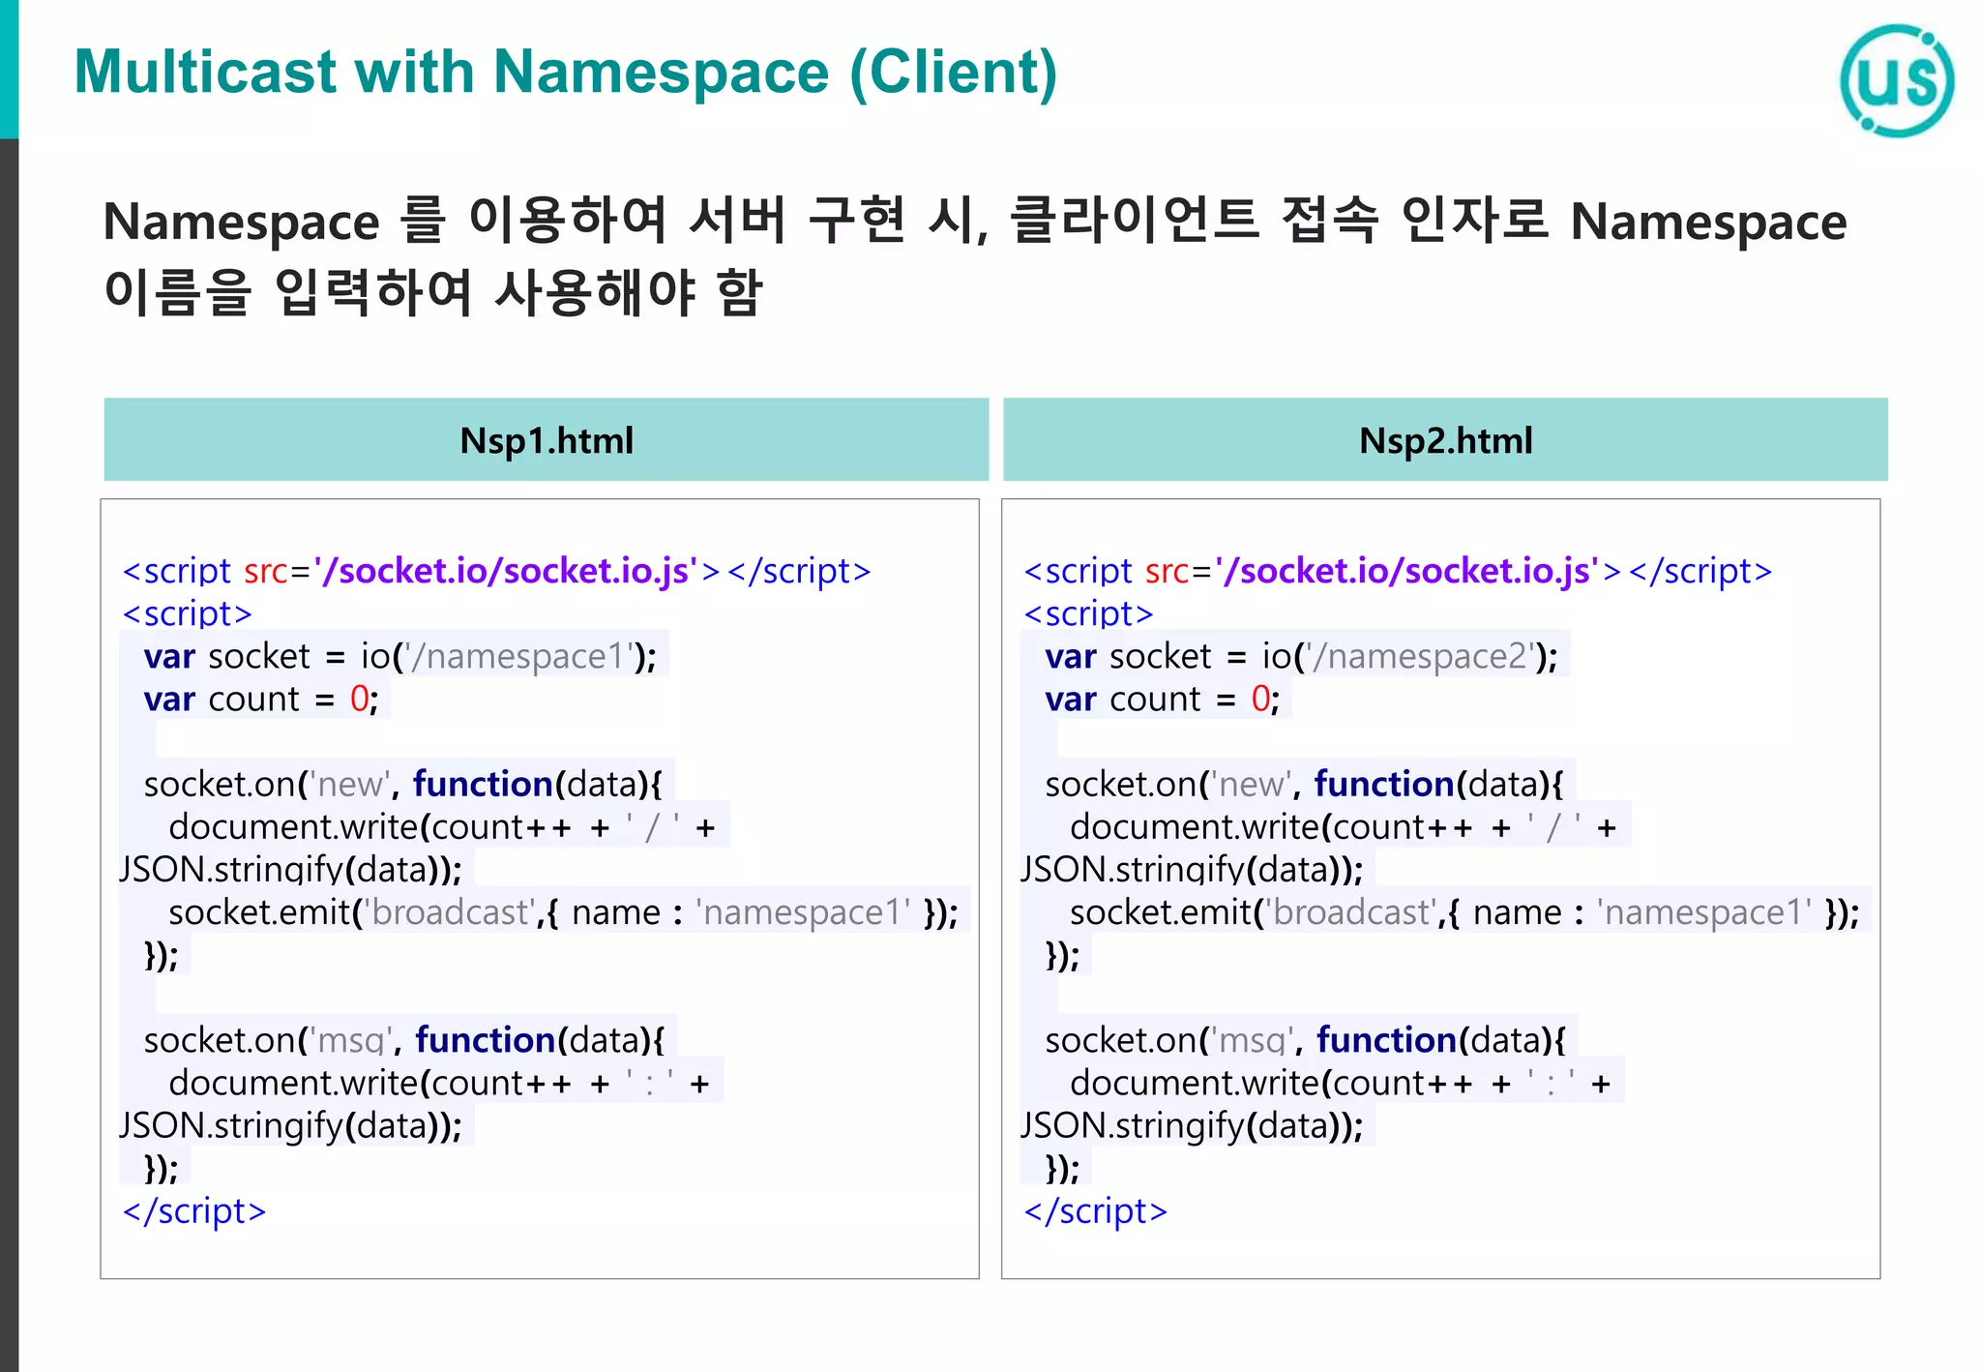Click io('/namespace1') line in Nsp1 code
Viewport: 1981px width, 1372px height.
coord(399,656)
